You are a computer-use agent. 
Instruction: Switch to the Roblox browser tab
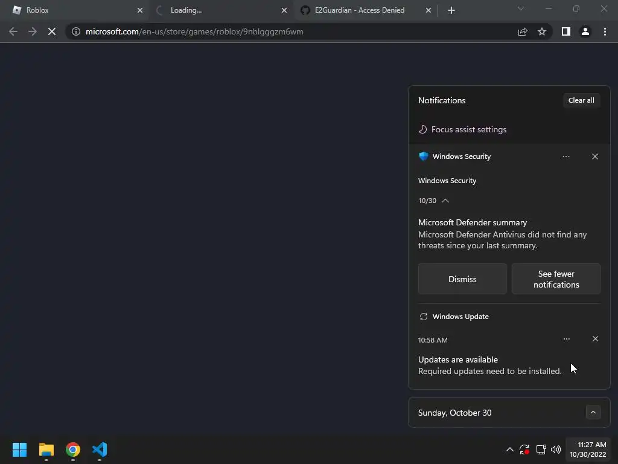click(x=75, y=10)
